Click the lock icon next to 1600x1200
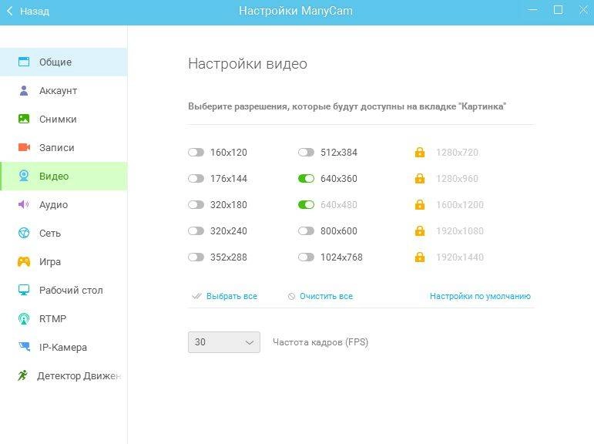594x444 pixels. click(420, 205)
